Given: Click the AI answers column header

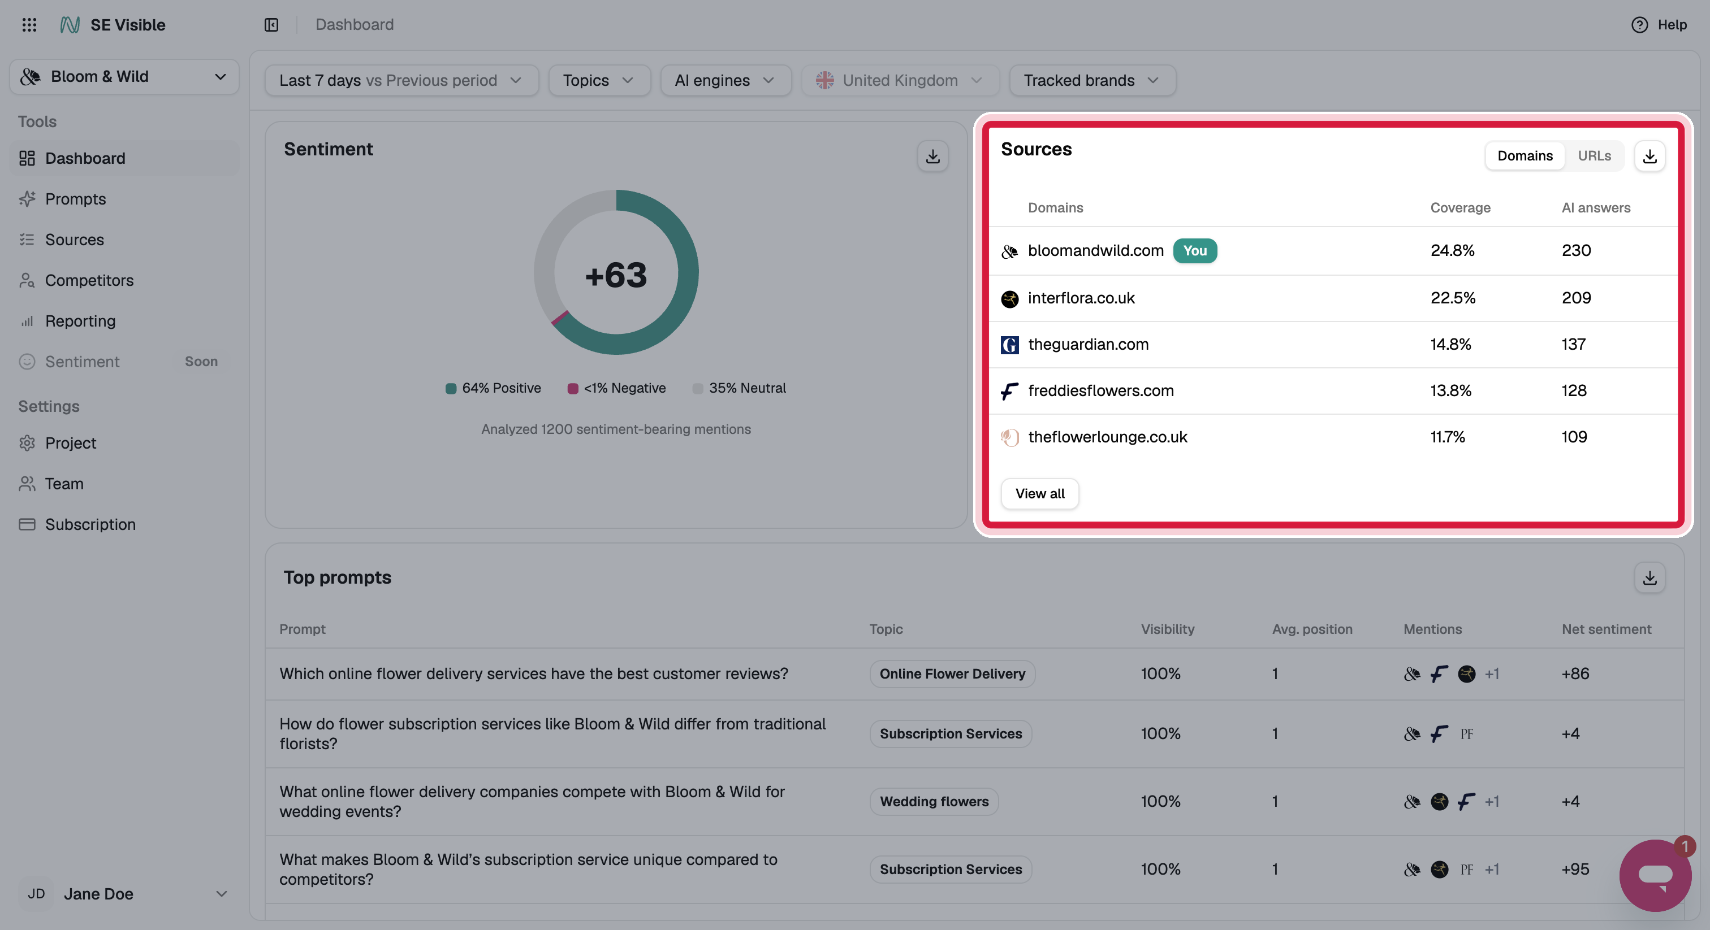Looking at the screenshot, I should click(x=1596, y=208).
